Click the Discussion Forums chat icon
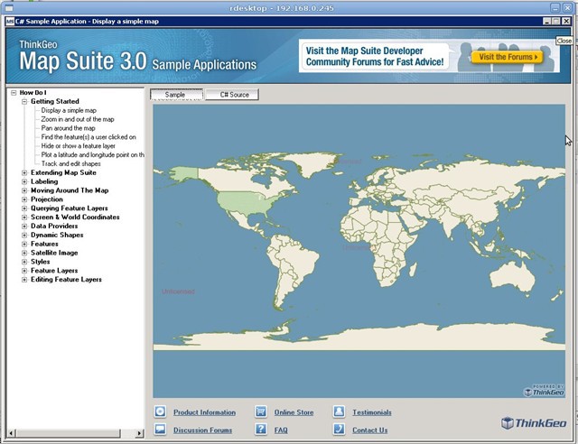Viewport: 578px width, 444px height. pos(160,430)
